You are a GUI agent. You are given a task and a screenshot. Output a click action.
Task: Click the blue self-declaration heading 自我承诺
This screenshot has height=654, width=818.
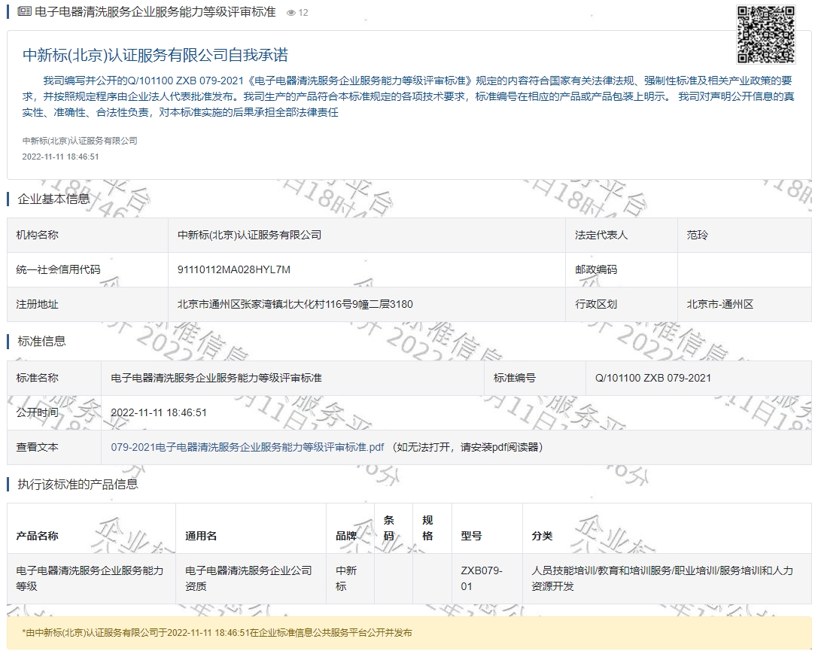[x=155, y=55]
